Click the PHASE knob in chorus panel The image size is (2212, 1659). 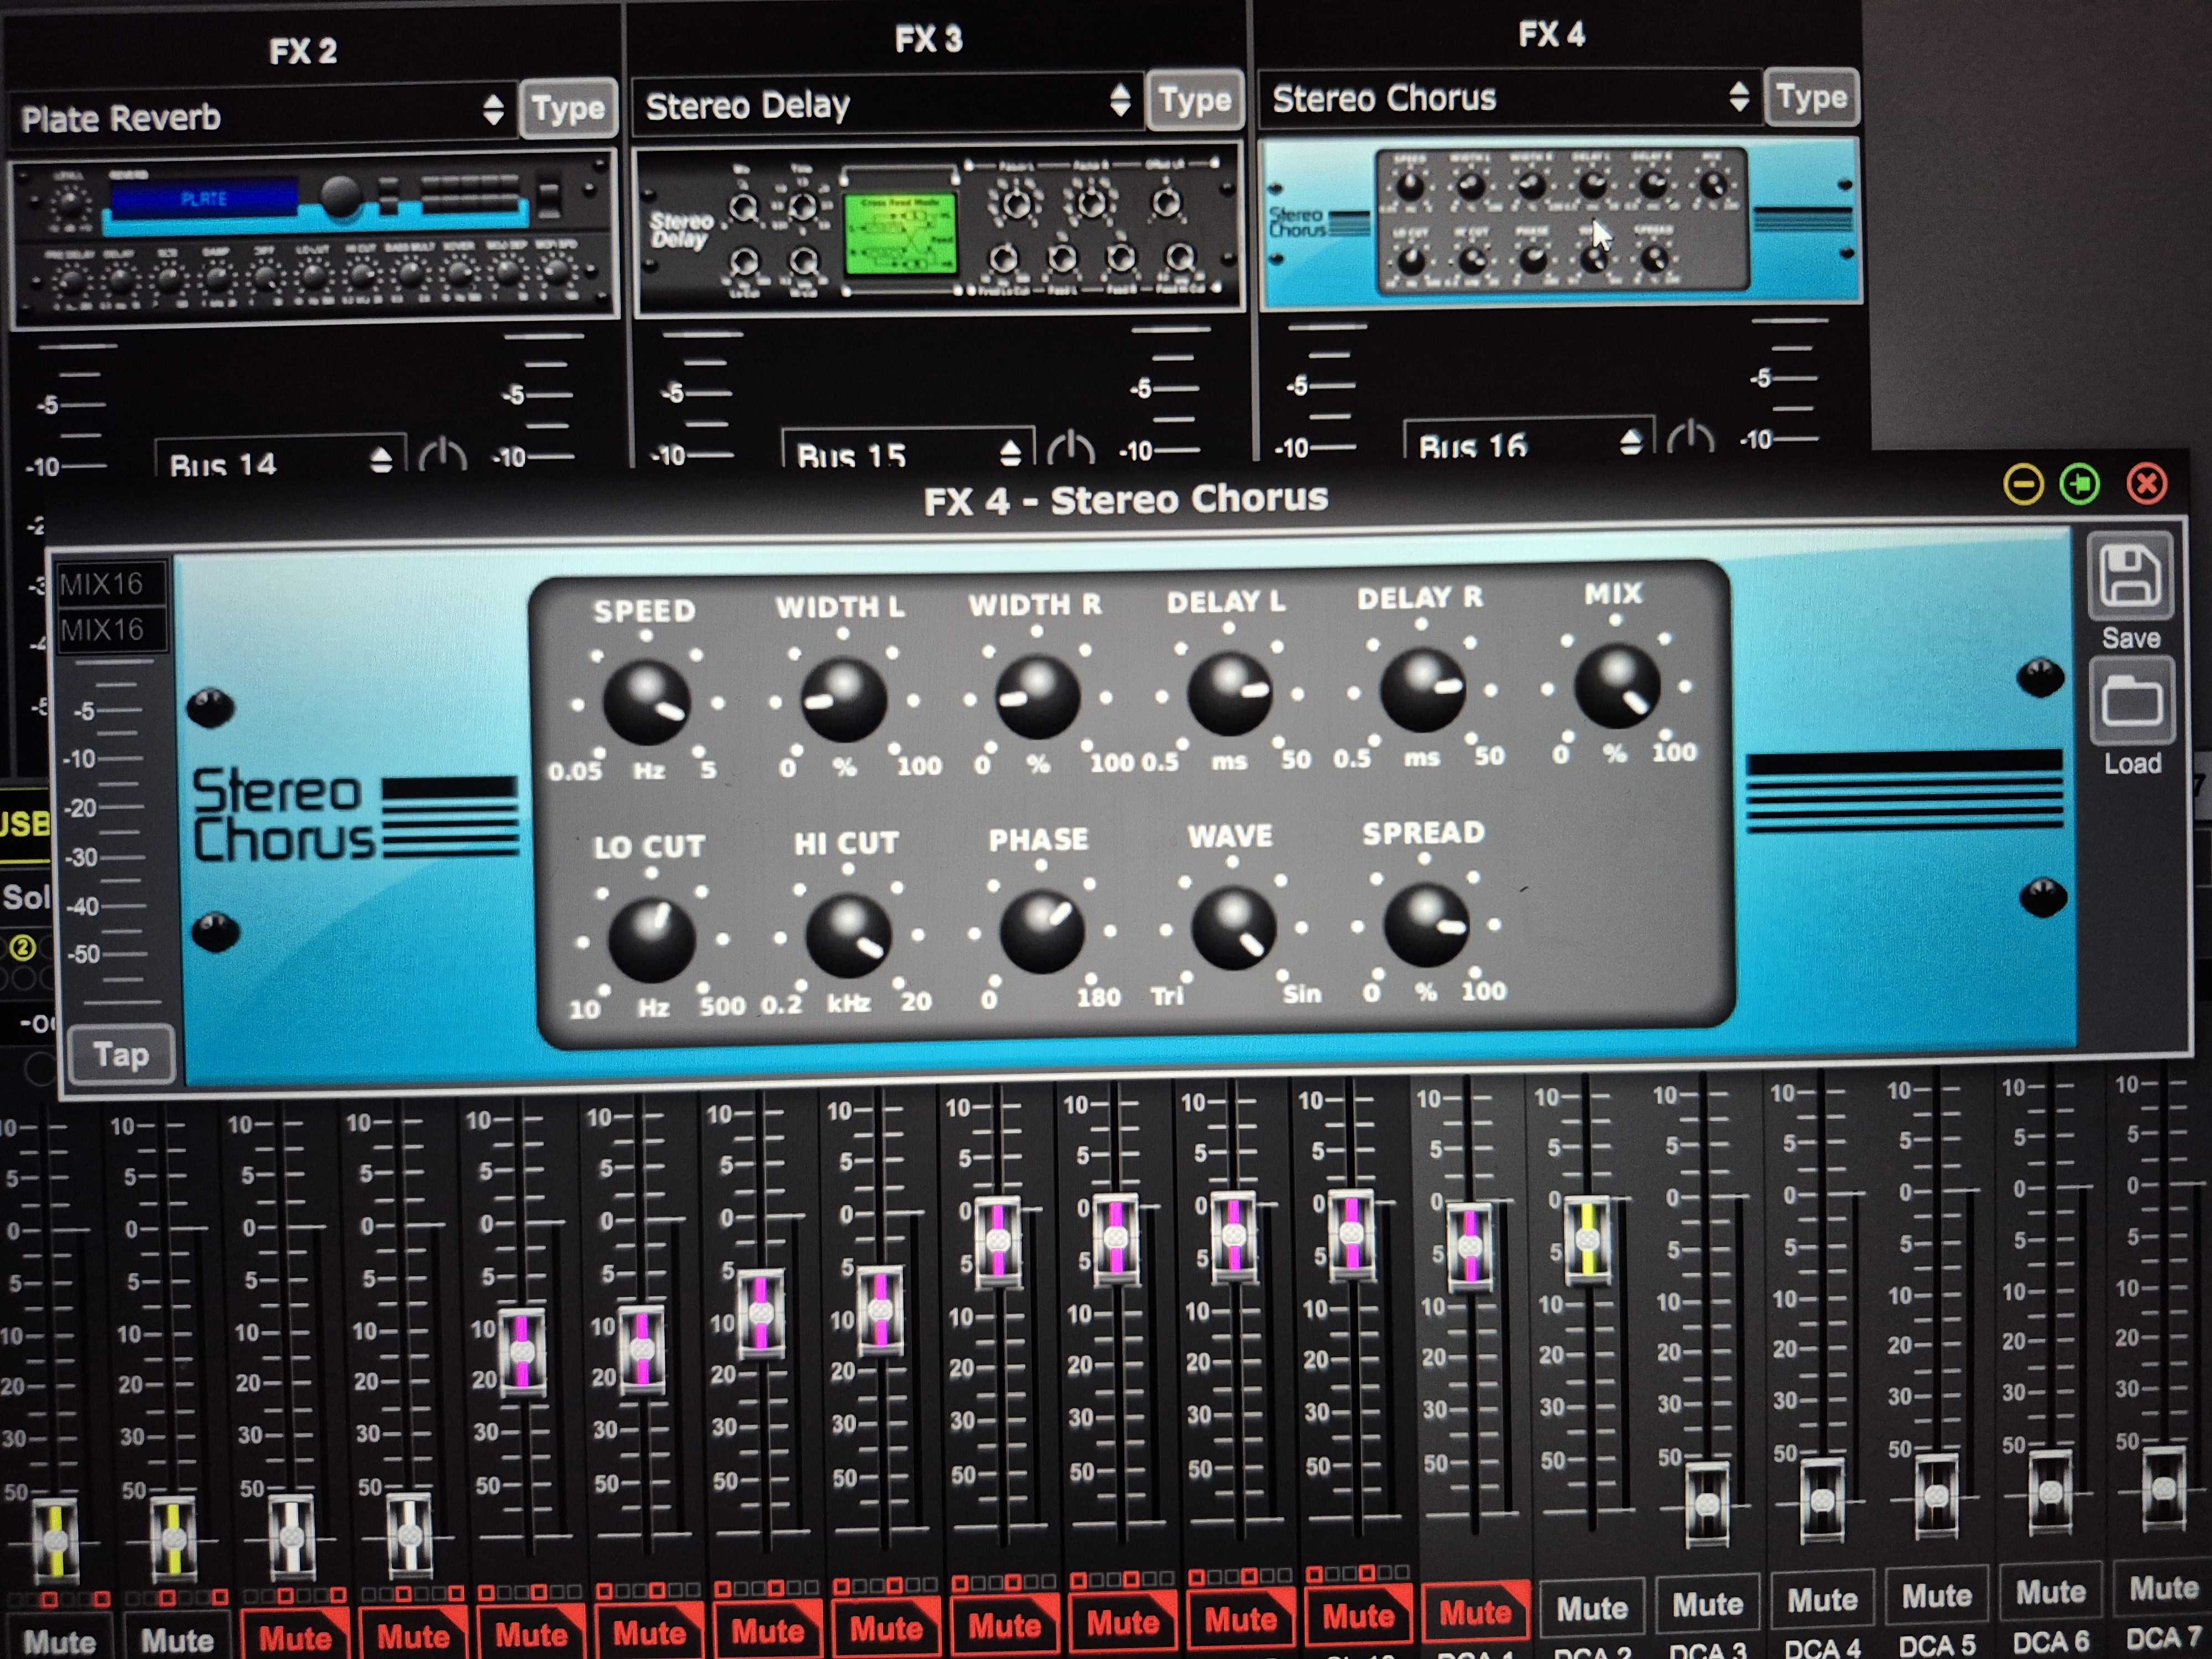pos(1041,931)
